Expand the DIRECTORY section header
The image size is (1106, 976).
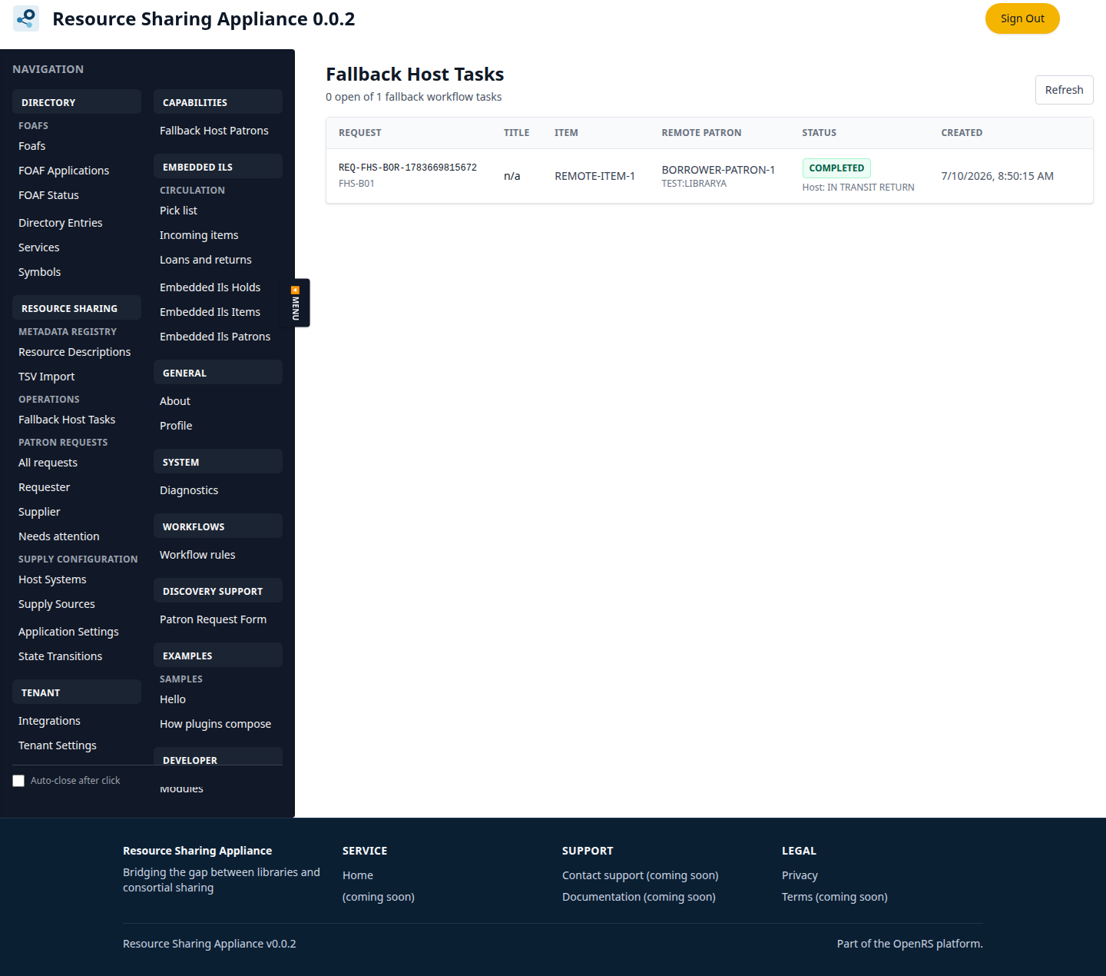[x=77, y=102]
